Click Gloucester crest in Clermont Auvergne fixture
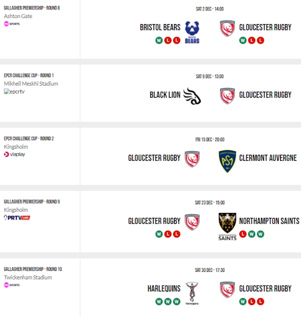 tap(192, 158)
